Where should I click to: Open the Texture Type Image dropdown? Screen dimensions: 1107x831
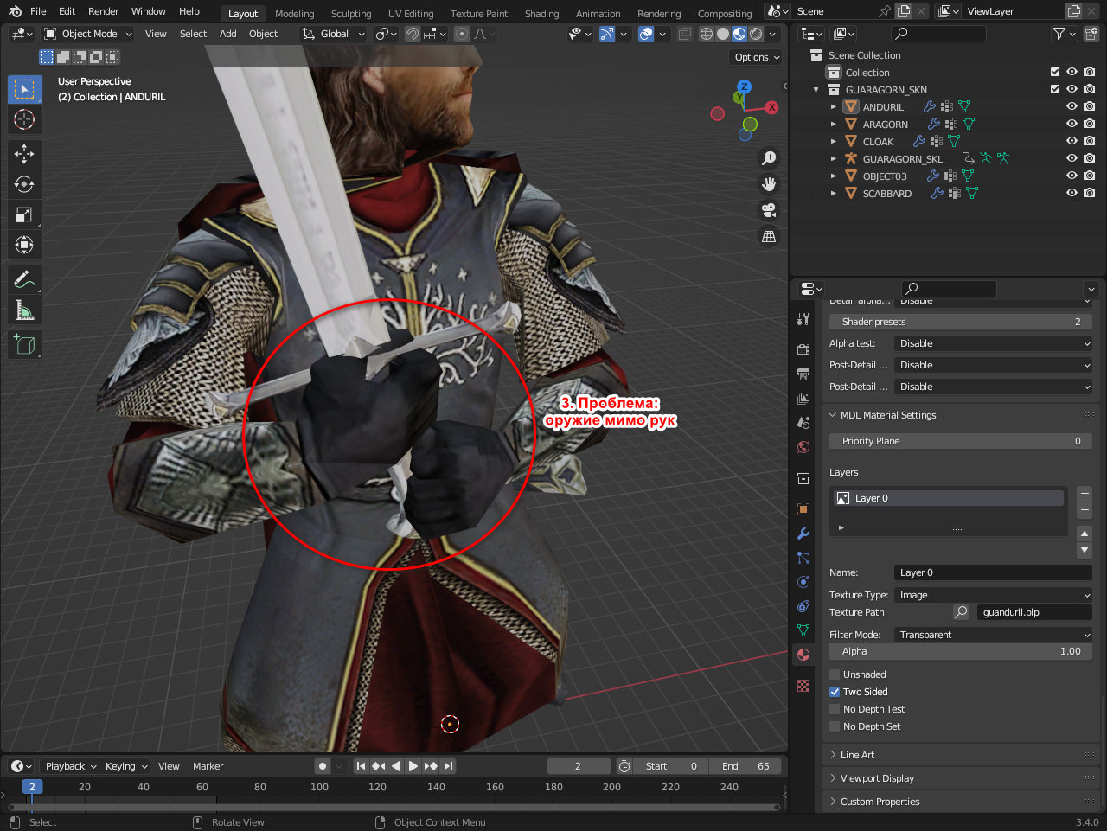coord(993,595)
